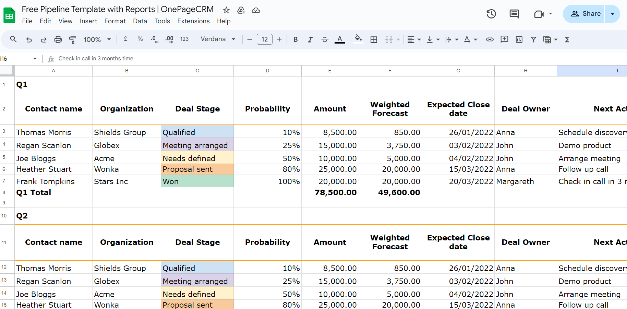This screenshot has width=627, height=309.
Task: Format selection as currency
Action: pos(126,39)
